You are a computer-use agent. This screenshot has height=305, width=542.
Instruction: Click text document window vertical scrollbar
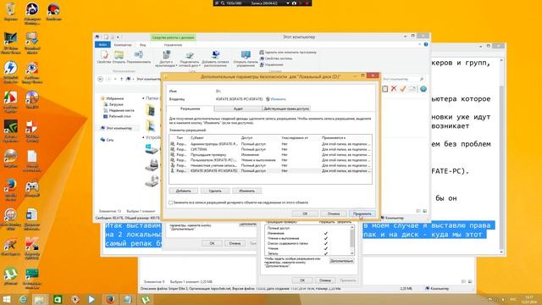(x=501, y=156)
